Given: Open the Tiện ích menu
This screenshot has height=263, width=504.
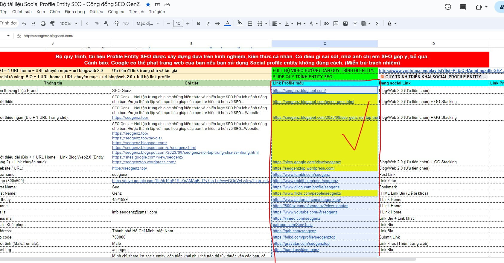Looking at the screenshot, I should click(137, 12).
